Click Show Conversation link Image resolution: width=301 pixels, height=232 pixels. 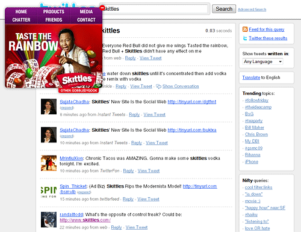(x=181, y=87)
